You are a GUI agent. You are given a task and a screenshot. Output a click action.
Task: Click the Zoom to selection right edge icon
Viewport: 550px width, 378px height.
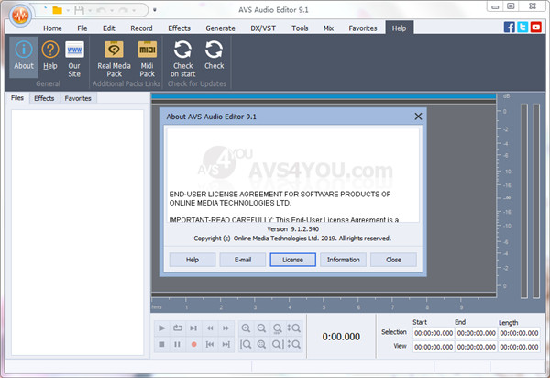pos(278,344)
